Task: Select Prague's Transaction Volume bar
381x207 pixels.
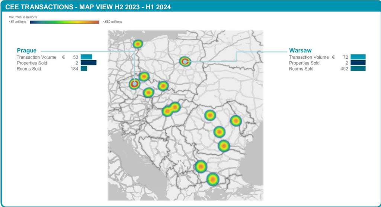Action: click(86, 57)
